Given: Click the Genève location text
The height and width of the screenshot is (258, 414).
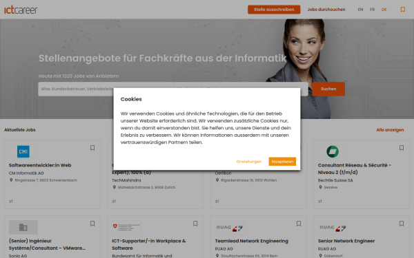Looking at the screenshot, I should [331, 187].
